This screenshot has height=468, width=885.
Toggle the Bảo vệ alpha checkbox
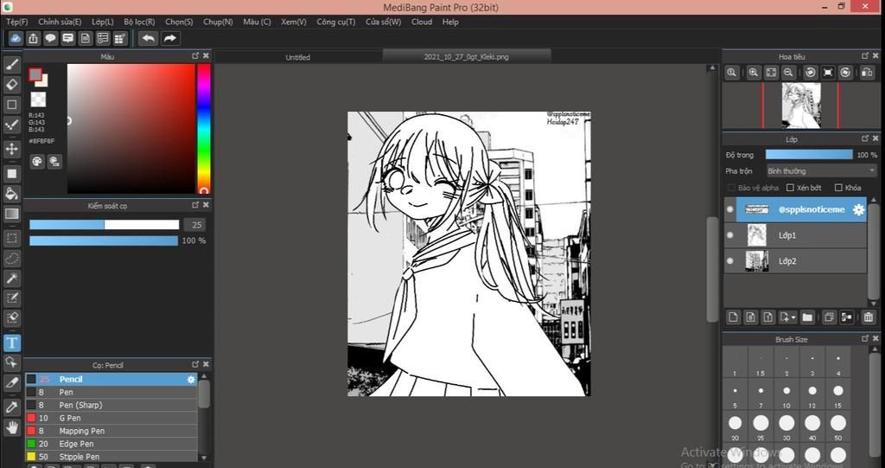coord(731,188)
